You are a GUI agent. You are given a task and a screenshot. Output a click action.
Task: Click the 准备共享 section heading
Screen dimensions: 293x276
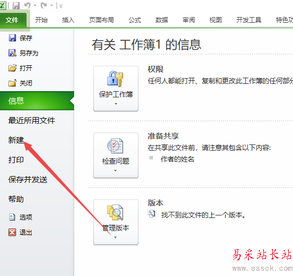(163, 136)
